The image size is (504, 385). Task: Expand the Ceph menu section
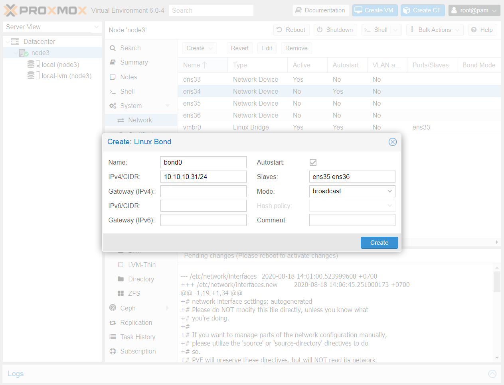[x=168, y=308]
